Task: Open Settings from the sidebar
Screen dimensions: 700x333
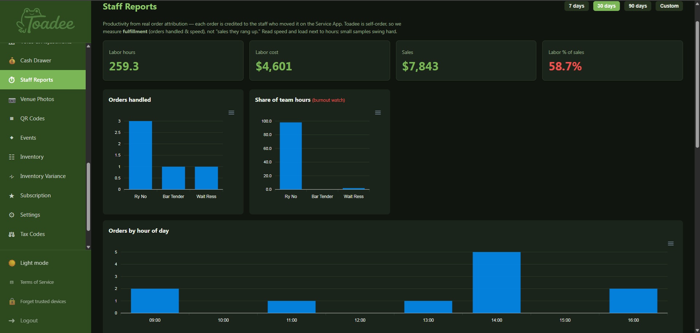Action: click(x=43, y=215)
